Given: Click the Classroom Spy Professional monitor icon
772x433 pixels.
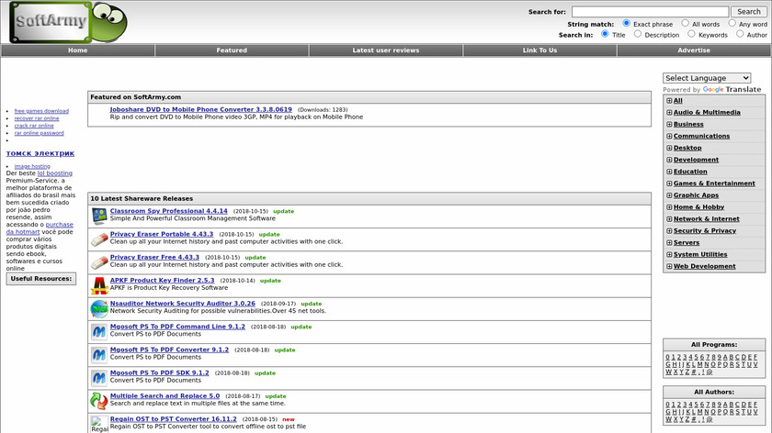Looking at the screenshot, I should 99,216.
